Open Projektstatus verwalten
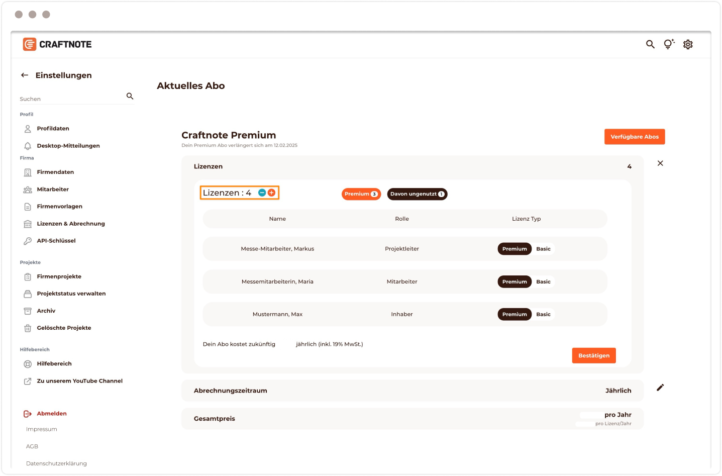This screenshot has height=476, width=722. 71,294
